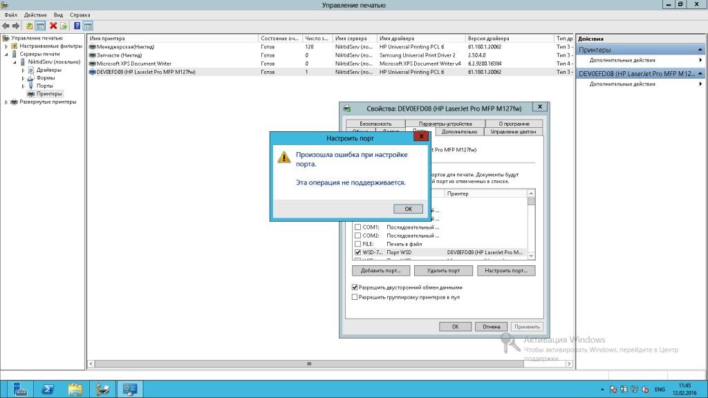Confirm the error dialog with OK

tap(408, 209)
